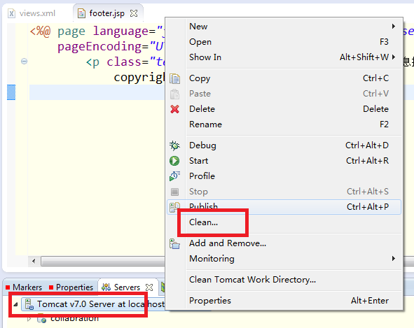Choose Debug from the context menu
Screen dimensions: 414x328
(x=284, y=145)
